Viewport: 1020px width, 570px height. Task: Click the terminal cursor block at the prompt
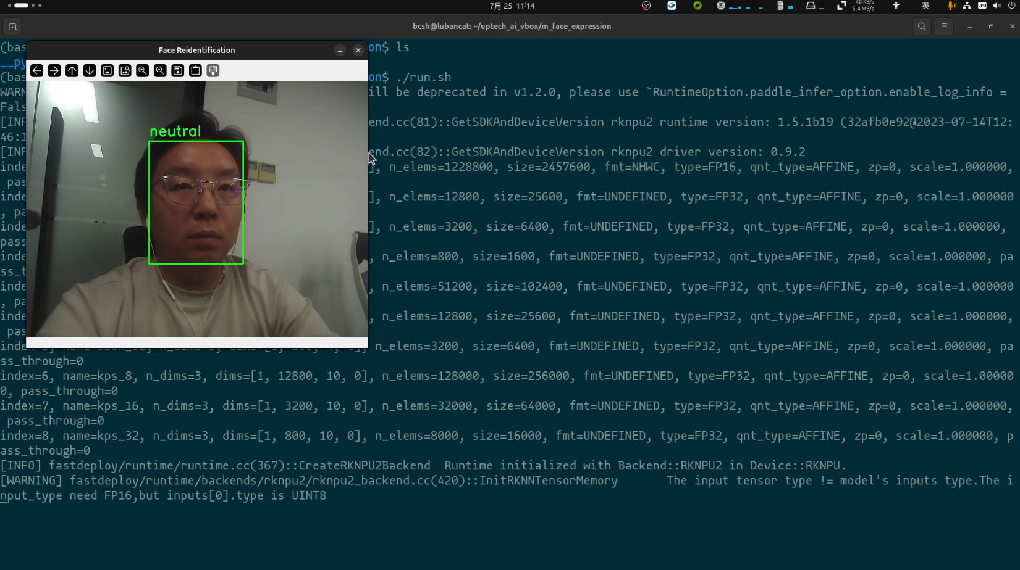4,511
